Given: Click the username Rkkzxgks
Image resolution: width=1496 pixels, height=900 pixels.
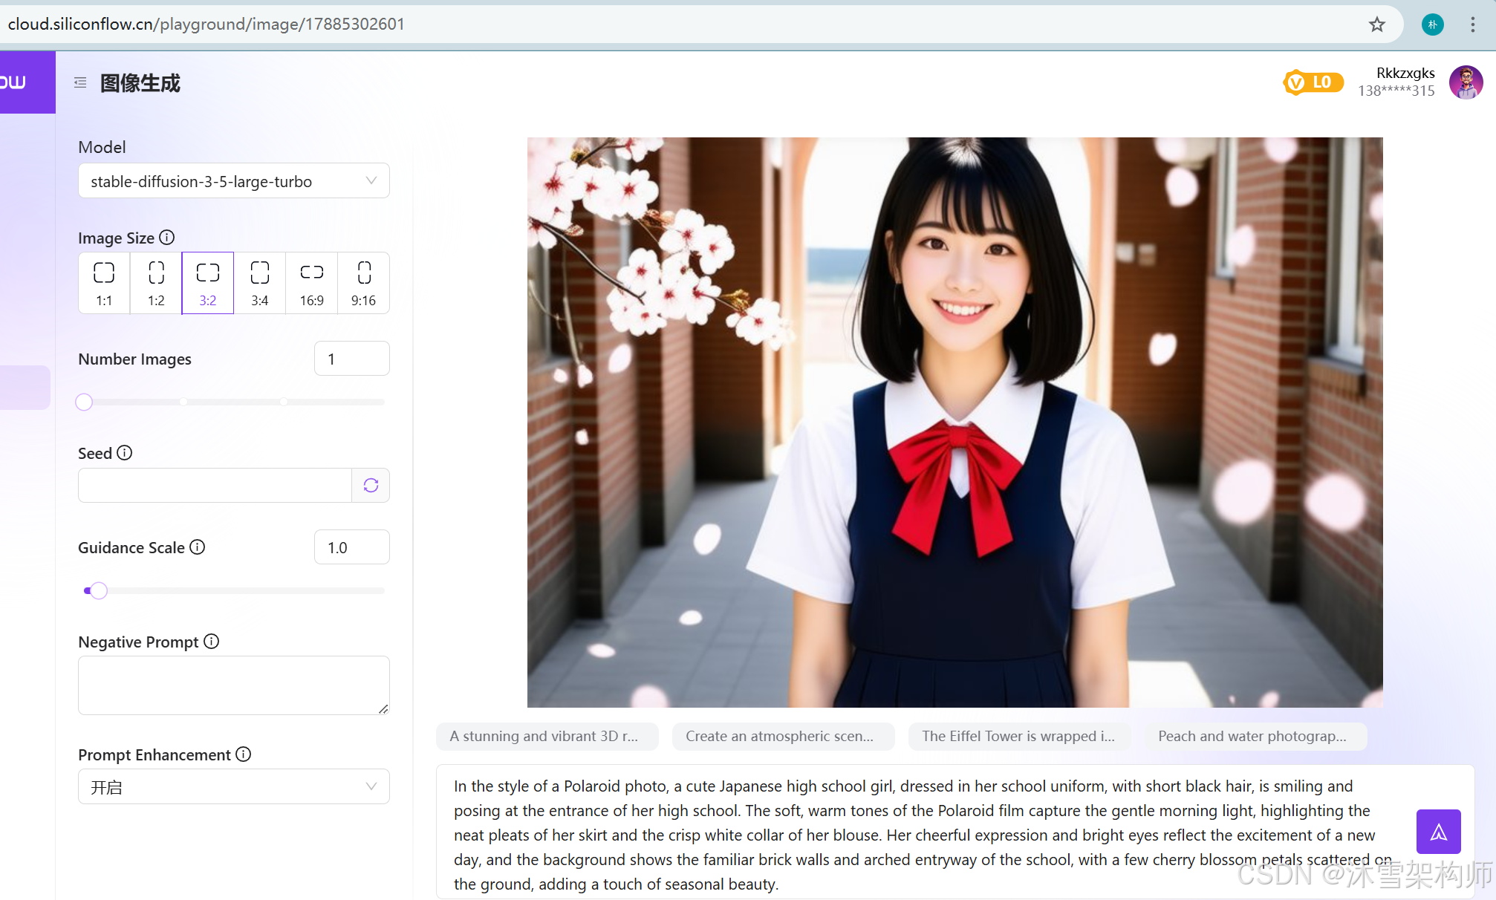Looking at the screenshot, I should pos(1405,73).
